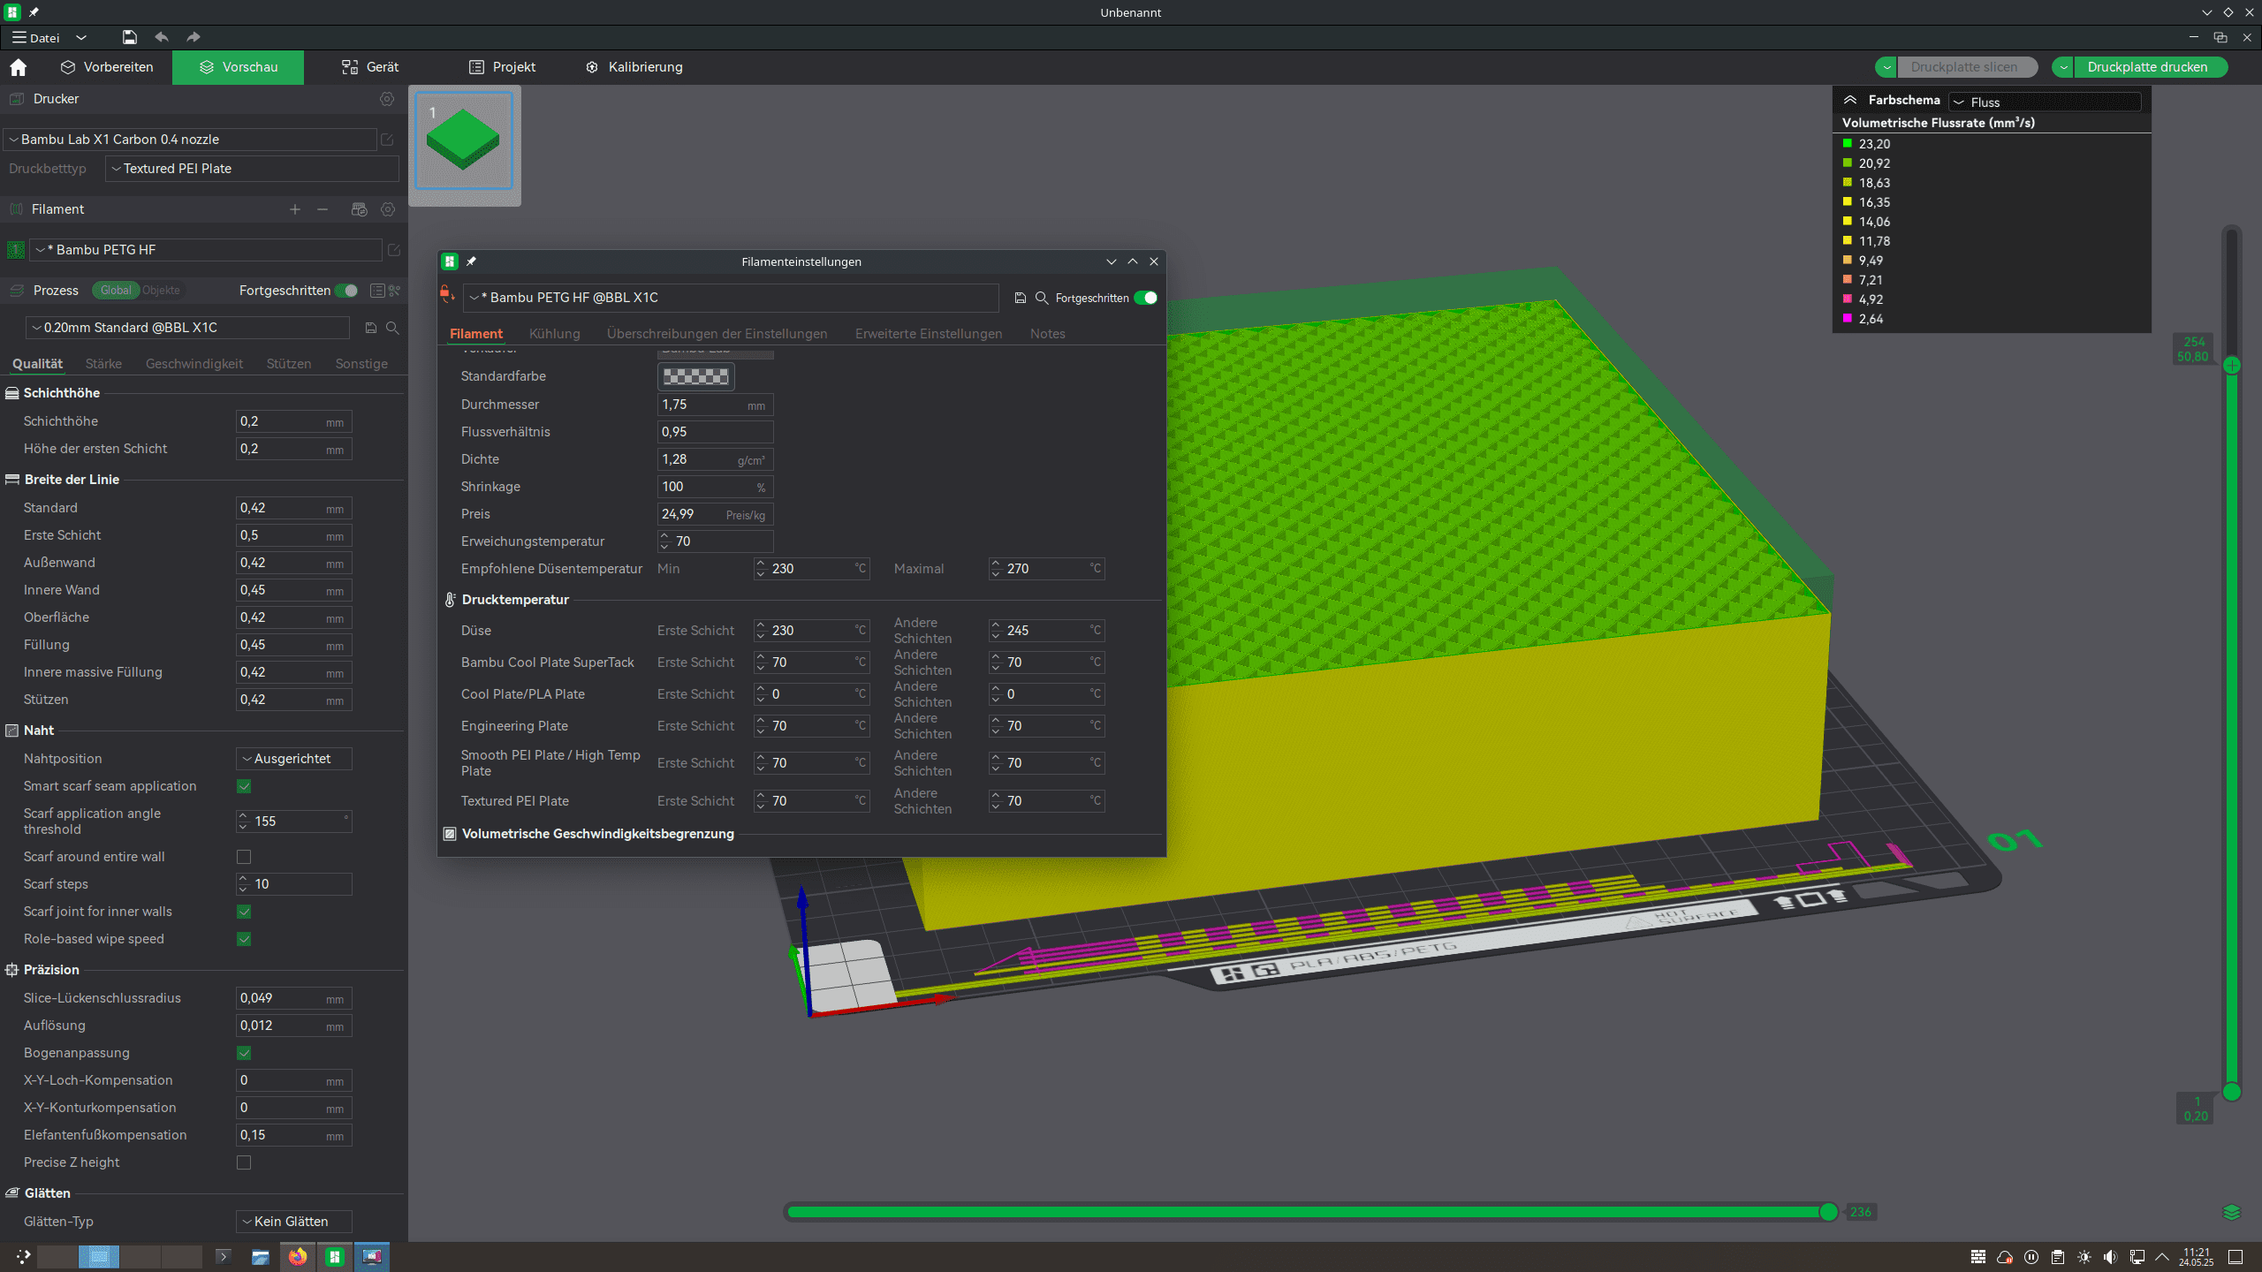Click the AMS sync filament icon
Viewport: 2262px width, 1272px height.
359,209
